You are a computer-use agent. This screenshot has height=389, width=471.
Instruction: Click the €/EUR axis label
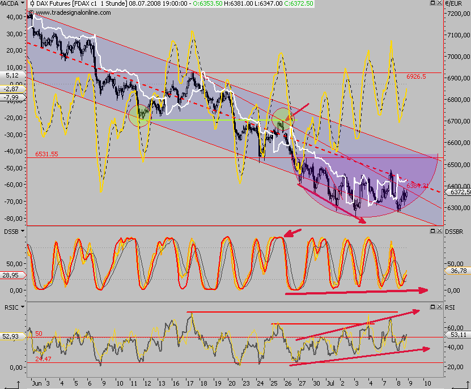pos(453,3)
